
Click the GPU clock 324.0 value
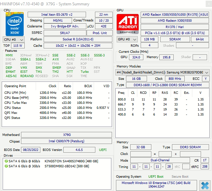136,57
